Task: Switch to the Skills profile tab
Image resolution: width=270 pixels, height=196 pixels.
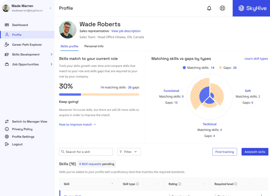Action: click(x=69, y=46)
